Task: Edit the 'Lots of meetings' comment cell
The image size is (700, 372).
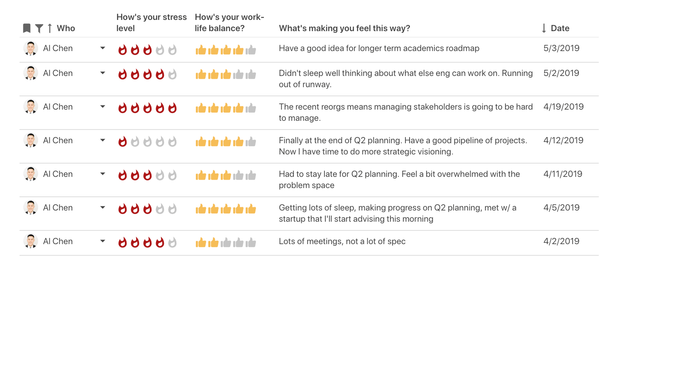Action: pos(342,241)
